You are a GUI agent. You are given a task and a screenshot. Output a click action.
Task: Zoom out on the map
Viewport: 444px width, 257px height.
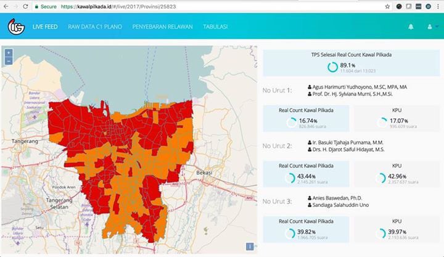[9, 60]
